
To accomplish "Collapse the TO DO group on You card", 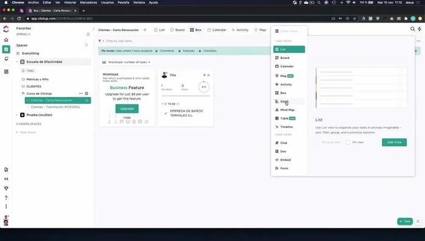I will click(x=162, y=104).
